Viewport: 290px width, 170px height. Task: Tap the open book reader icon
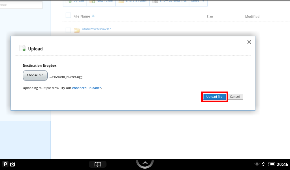point(97,164)
